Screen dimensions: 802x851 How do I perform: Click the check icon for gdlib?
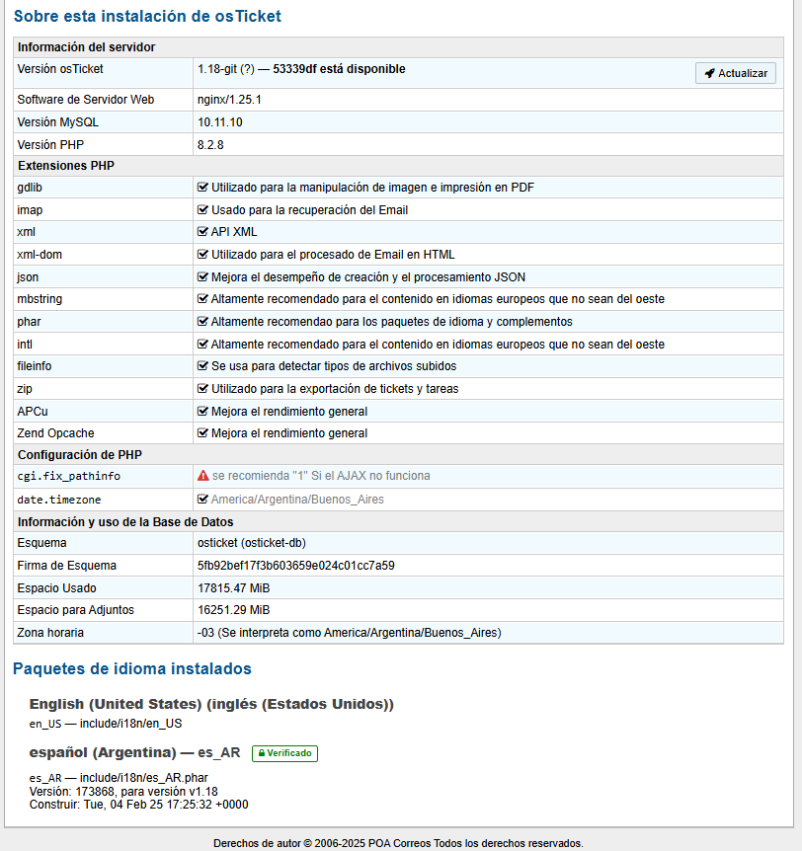[203, 188]
